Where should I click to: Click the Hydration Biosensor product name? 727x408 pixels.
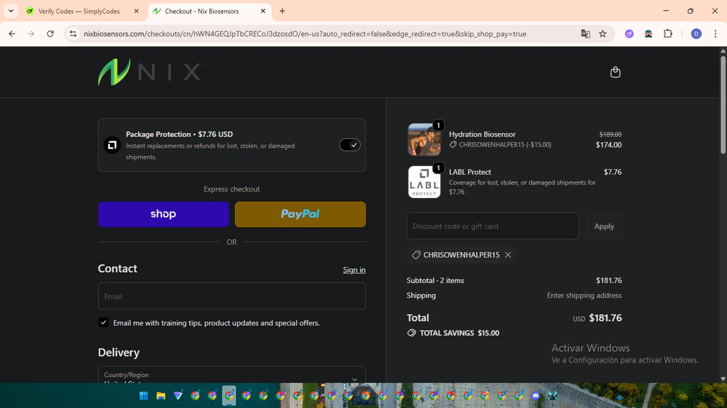coord(482,134)
